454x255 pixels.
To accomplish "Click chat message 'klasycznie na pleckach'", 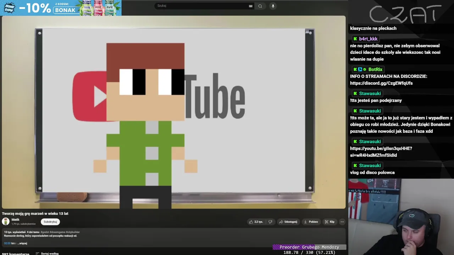I will click(373, 28).
